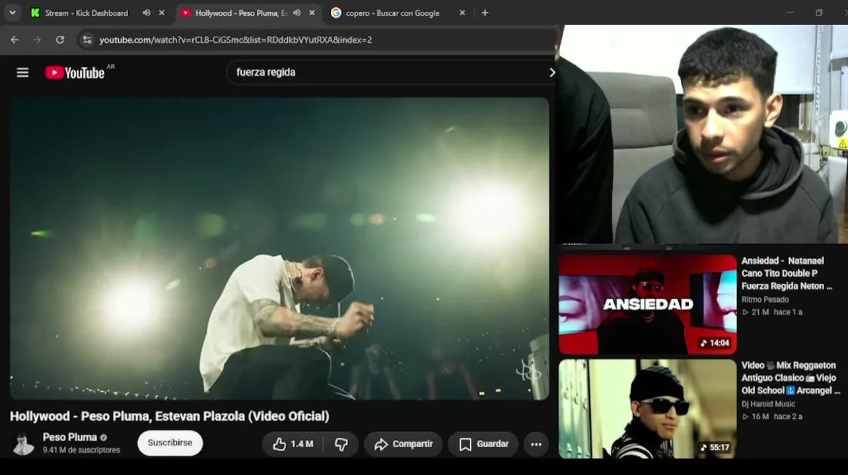Switch to the Stream - Kick Dashboard tab
This screenshot has width=848, height=475.
click(x=86, y=13)
